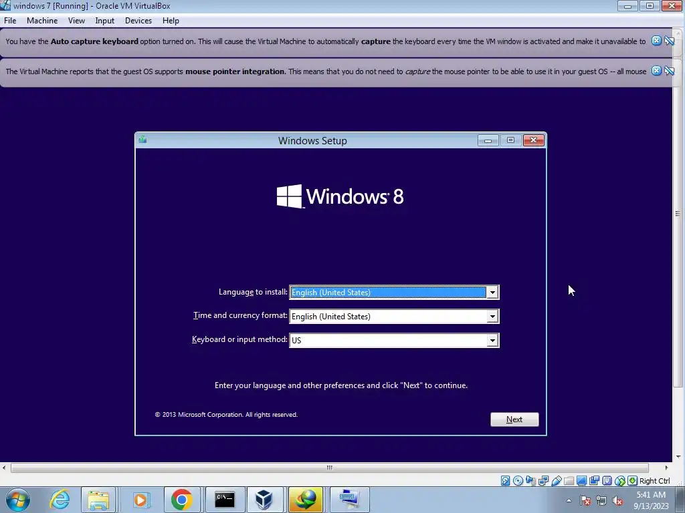Open the File menu
Screen dimensions: 685x513
(10, 21)
